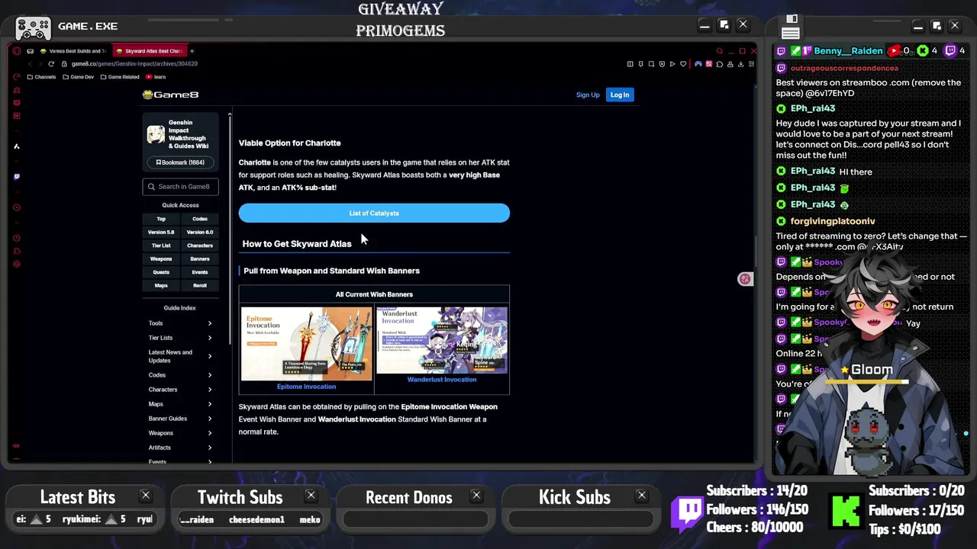Open the Wanderlust Invocation link
Screen dimensions: 977x549
441,380
